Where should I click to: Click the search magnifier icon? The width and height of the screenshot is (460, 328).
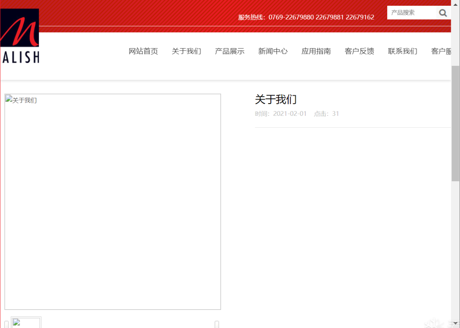coord(443,13)
